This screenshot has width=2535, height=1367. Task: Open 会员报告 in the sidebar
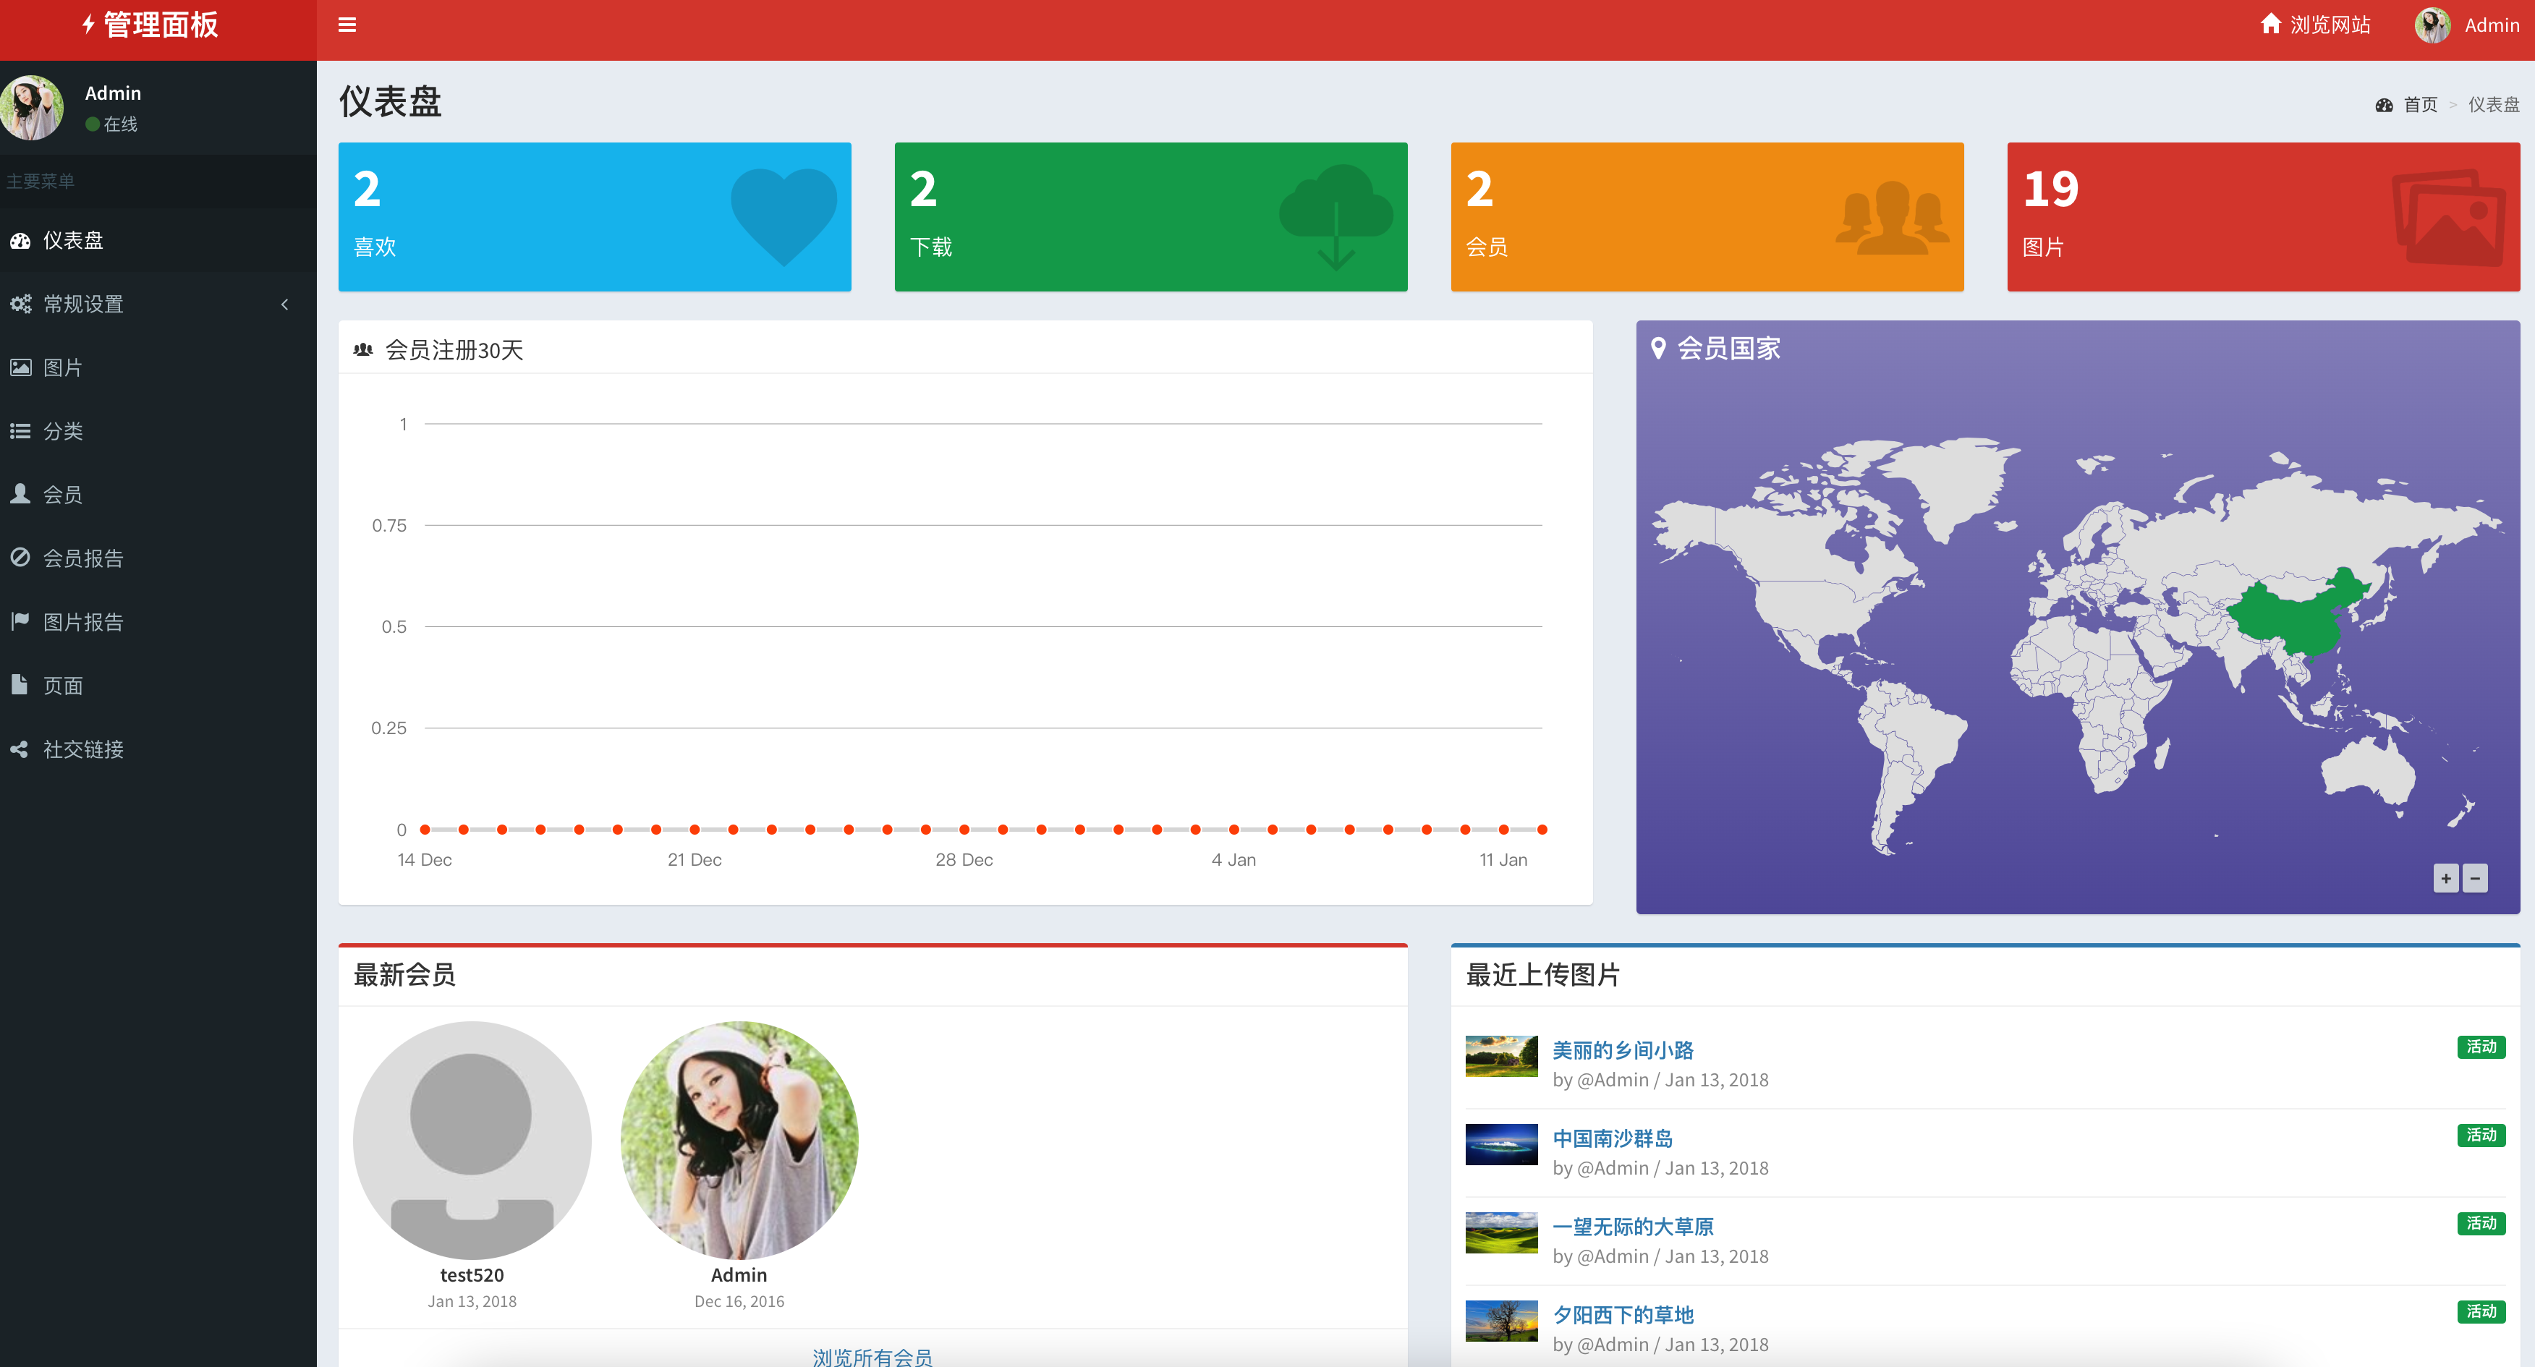click(158, 559)
